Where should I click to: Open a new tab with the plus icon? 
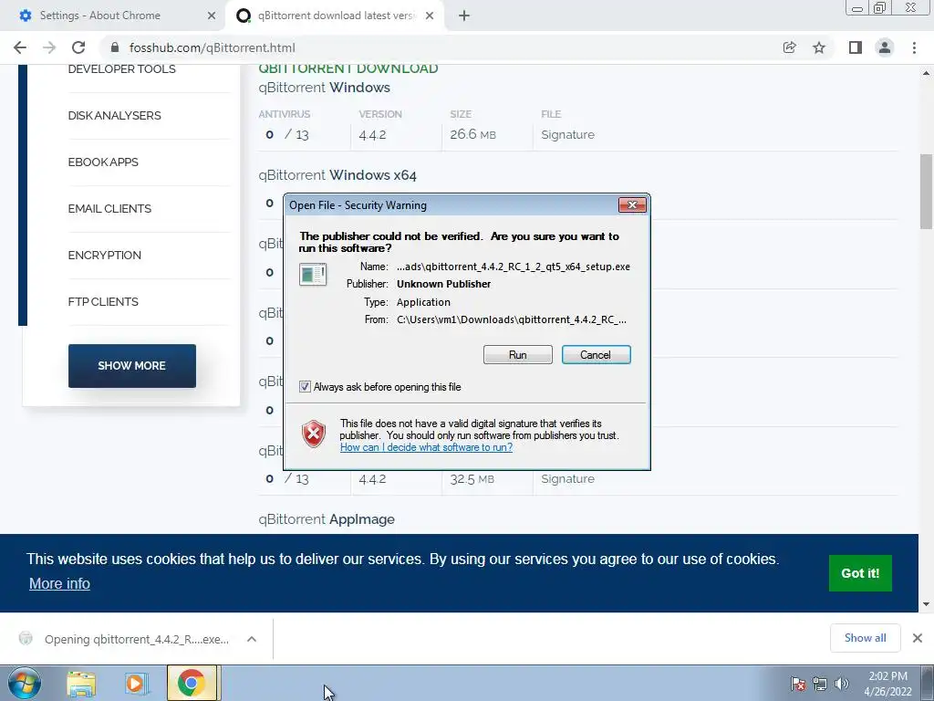(x=464, y=16)
